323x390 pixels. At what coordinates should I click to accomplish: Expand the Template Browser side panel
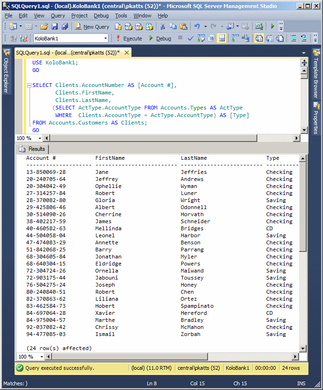(x=316, y=74)
